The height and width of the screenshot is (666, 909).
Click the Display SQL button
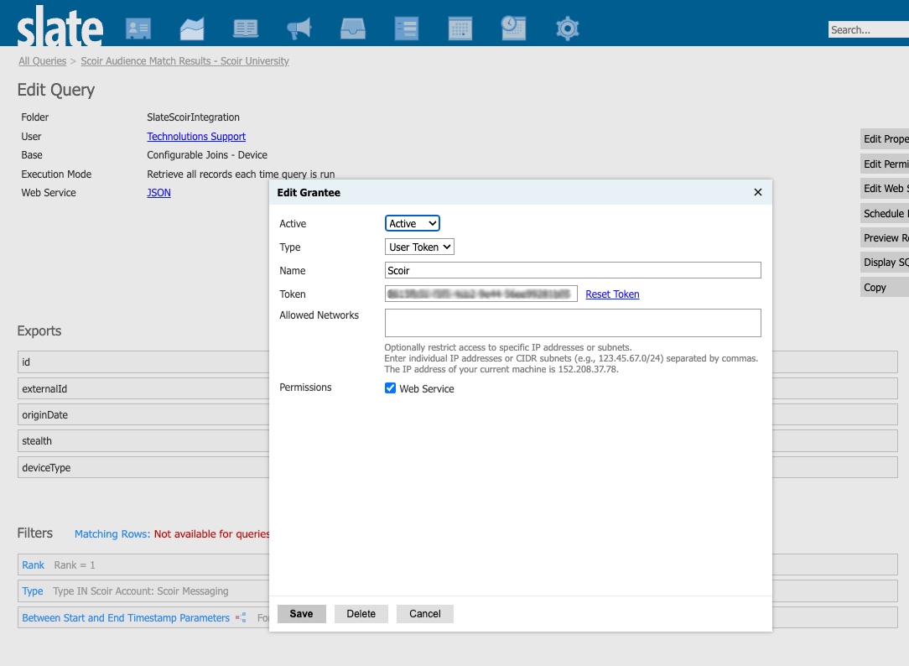[885, 262]
